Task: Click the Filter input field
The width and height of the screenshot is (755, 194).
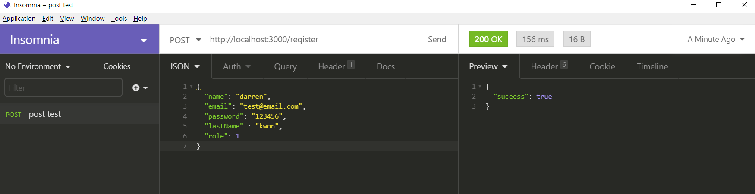Action: pyautogui.click(x=63, y=88)
